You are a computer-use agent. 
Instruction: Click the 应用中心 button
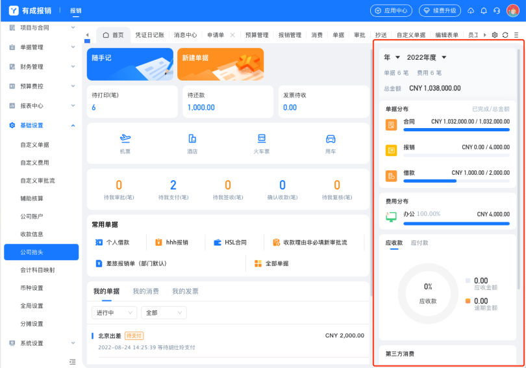391,10
